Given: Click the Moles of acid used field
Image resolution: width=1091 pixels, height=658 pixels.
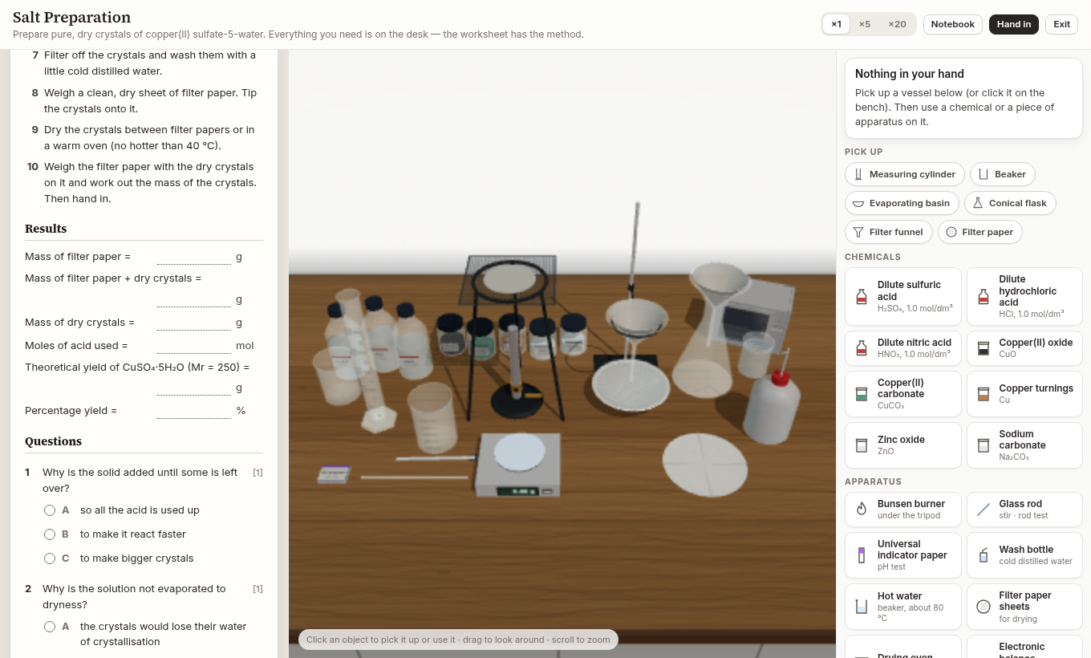Looking at the screenshot, I should 194,346.
